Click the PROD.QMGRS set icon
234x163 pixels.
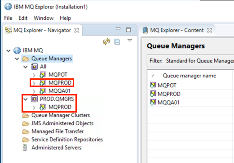(34, 99)
